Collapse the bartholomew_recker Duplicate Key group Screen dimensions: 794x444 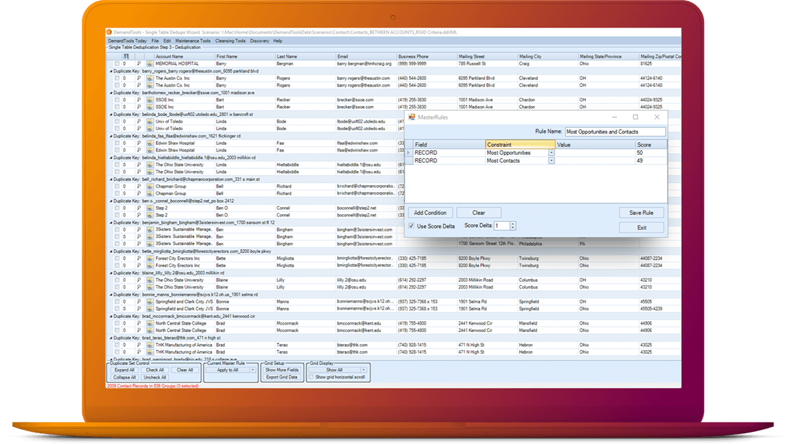[x=112, y=93]
